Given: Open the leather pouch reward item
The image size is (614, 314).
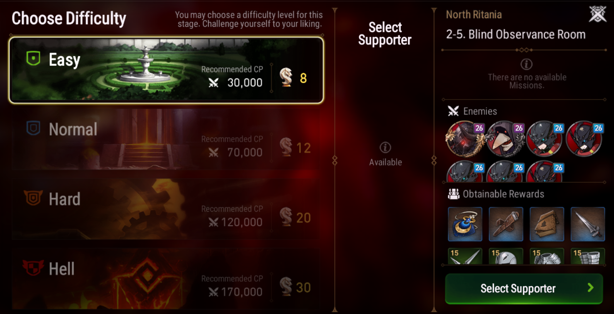Looking at the screenshot, I should (547, 224).
